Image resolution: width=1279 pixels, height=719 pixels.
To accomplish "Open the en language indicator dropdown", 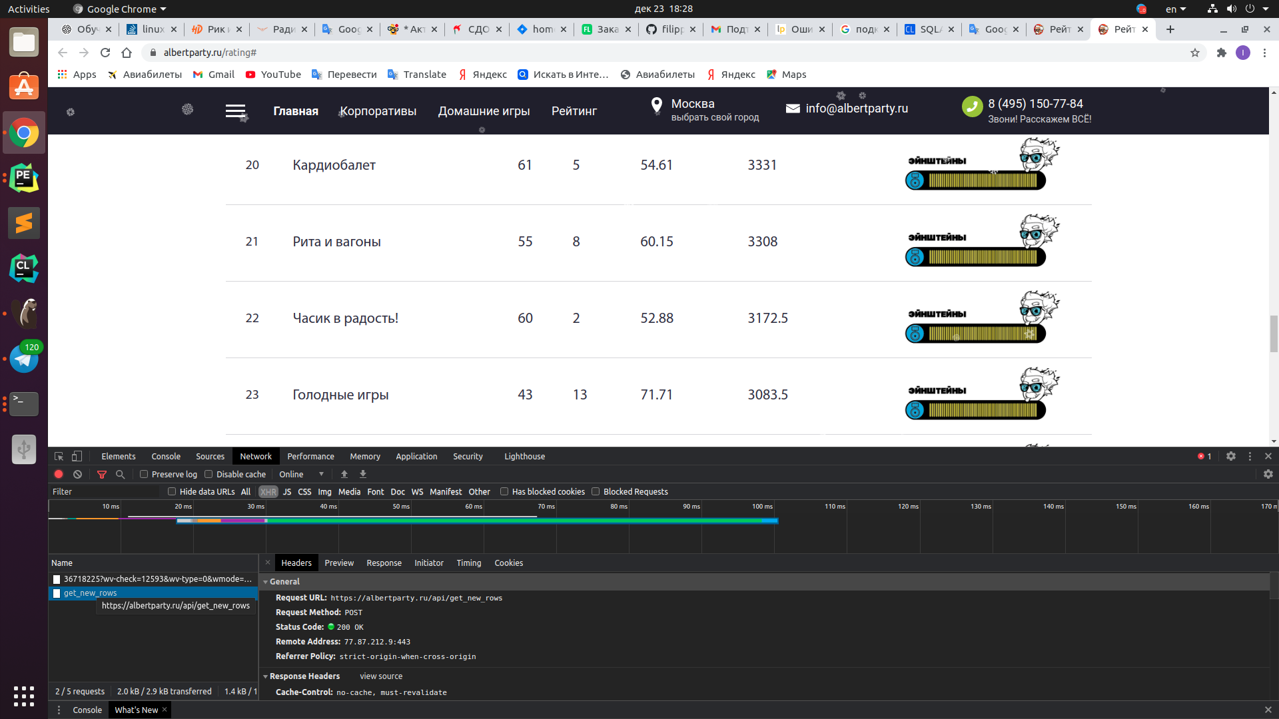I will tap(1176, 9).
